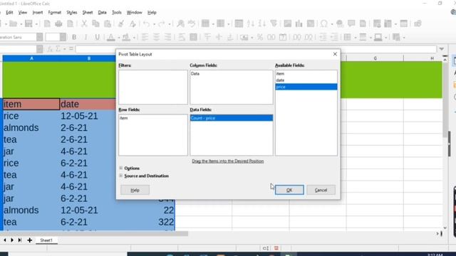Open the Undo history dropdown arrow
The height and width of the screenshot is (256, 456).
point(154,23)
